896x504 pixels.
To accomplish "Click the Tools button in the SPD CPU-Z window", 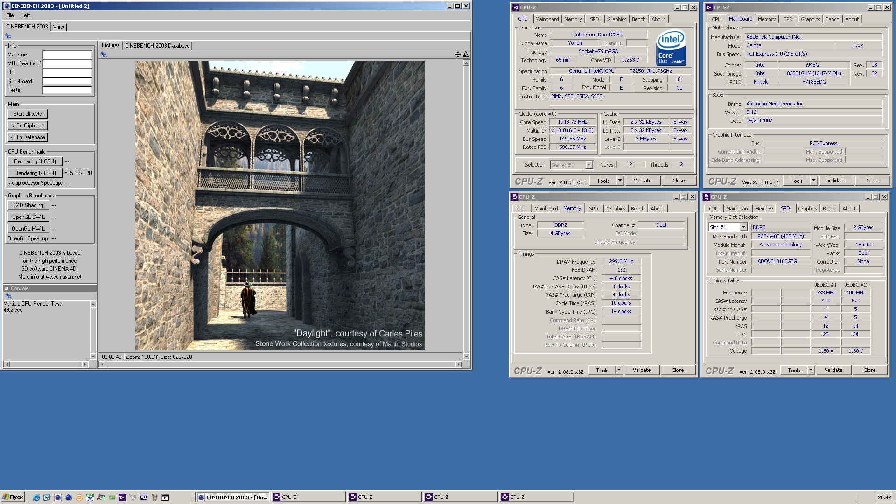I will tap(794, 370).
